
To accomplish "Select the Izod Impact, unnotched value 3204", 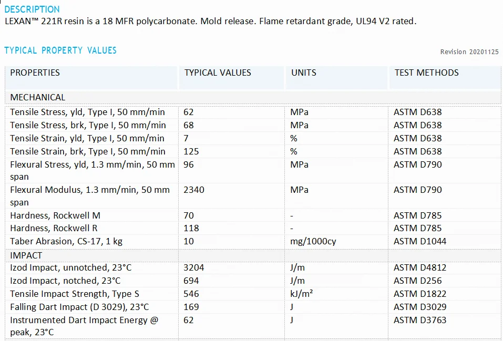I will [x=194, y=267].
